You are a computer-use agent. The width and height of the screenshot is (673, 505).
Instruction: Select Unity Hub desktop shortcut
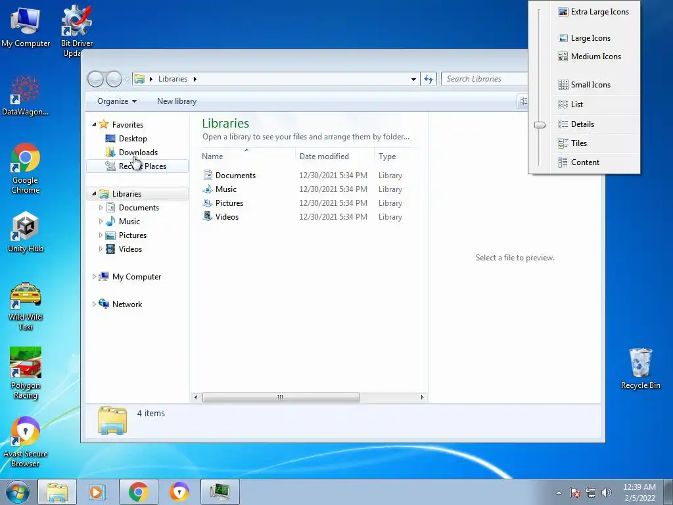click(x=26, y=232)
